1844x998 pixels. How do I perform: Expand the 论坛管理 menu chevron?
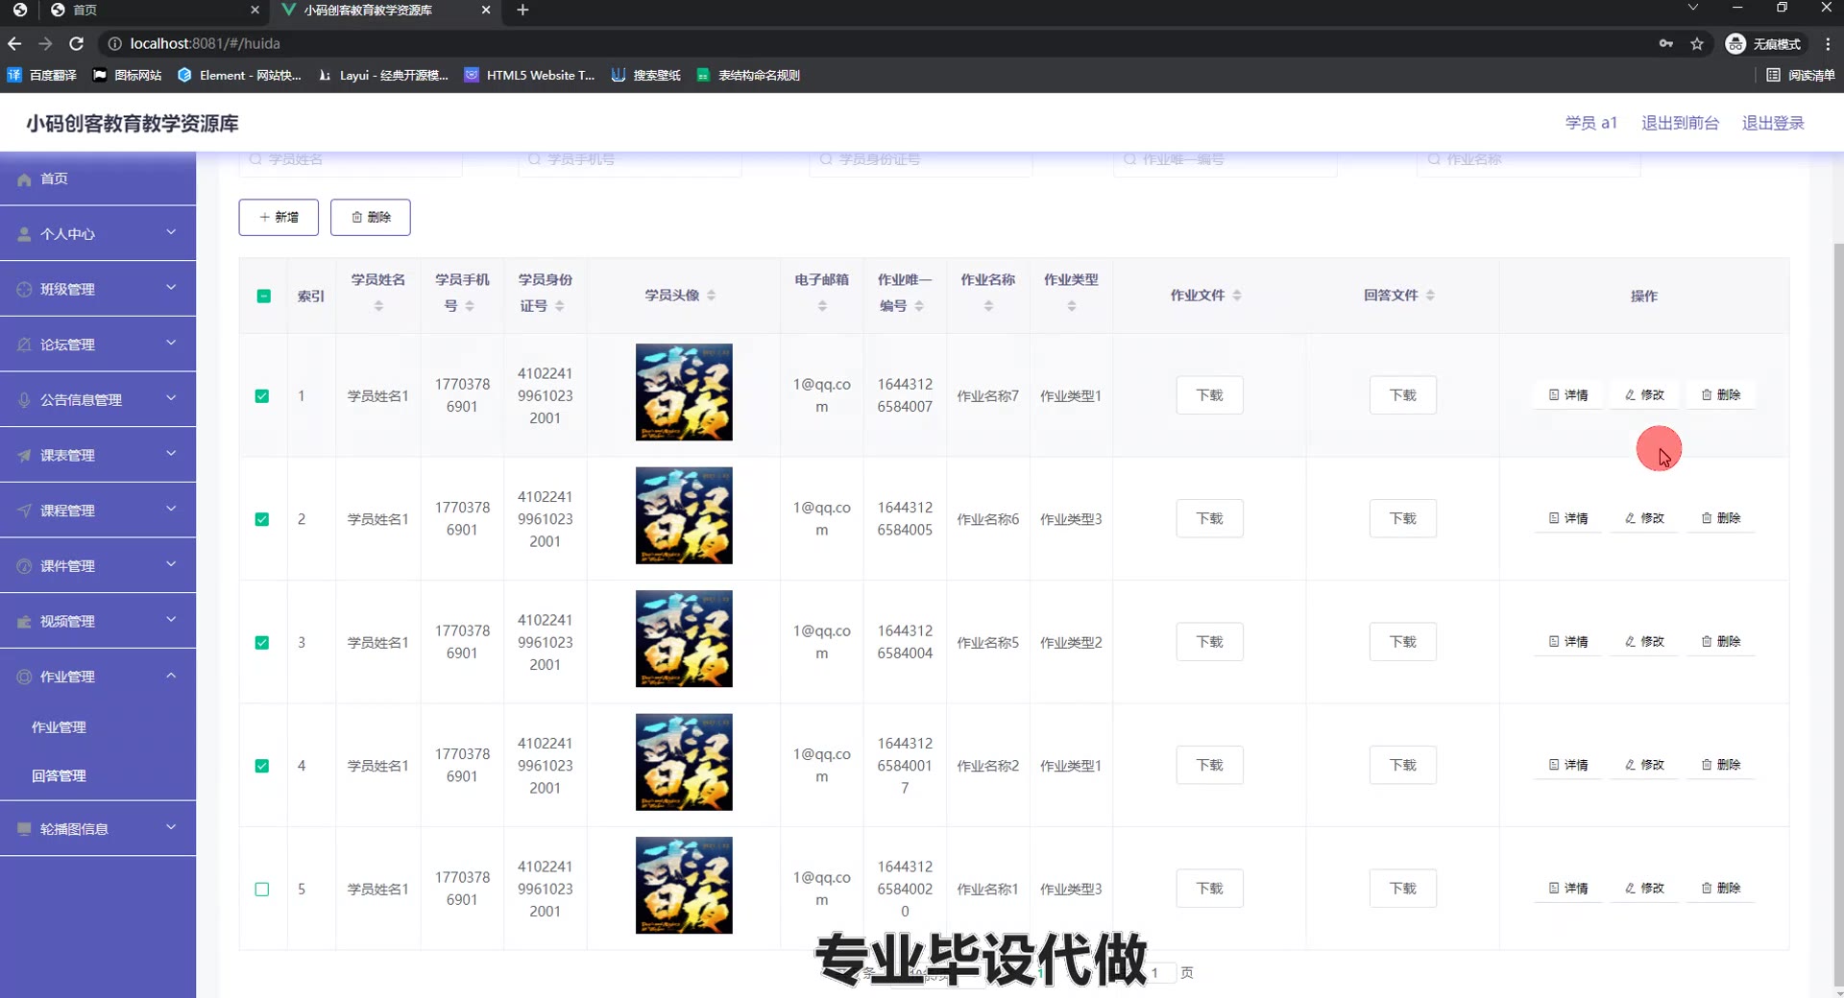tap(171, 344)
